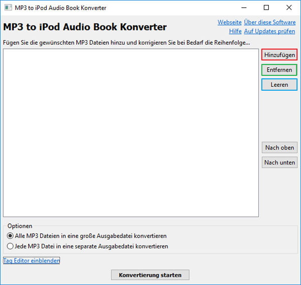Image resolution: width=301 pixels, height=285 pixels.
Task: Check for updates via Auf Updates prüfen
Action: pyautogui.click(x=269, y=31)
